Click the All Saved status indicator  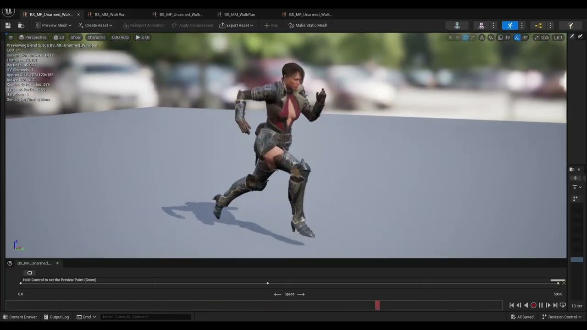click(x=522, y=317)
